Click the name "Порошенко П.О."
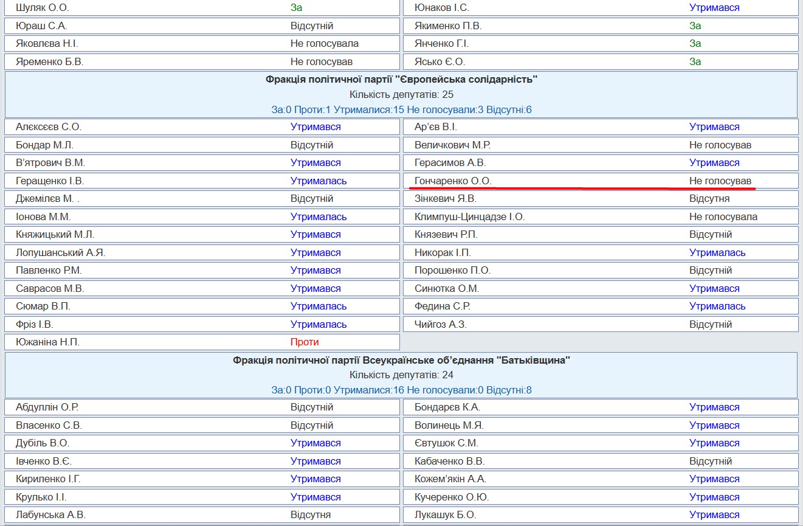 click(x=453, y=271)
